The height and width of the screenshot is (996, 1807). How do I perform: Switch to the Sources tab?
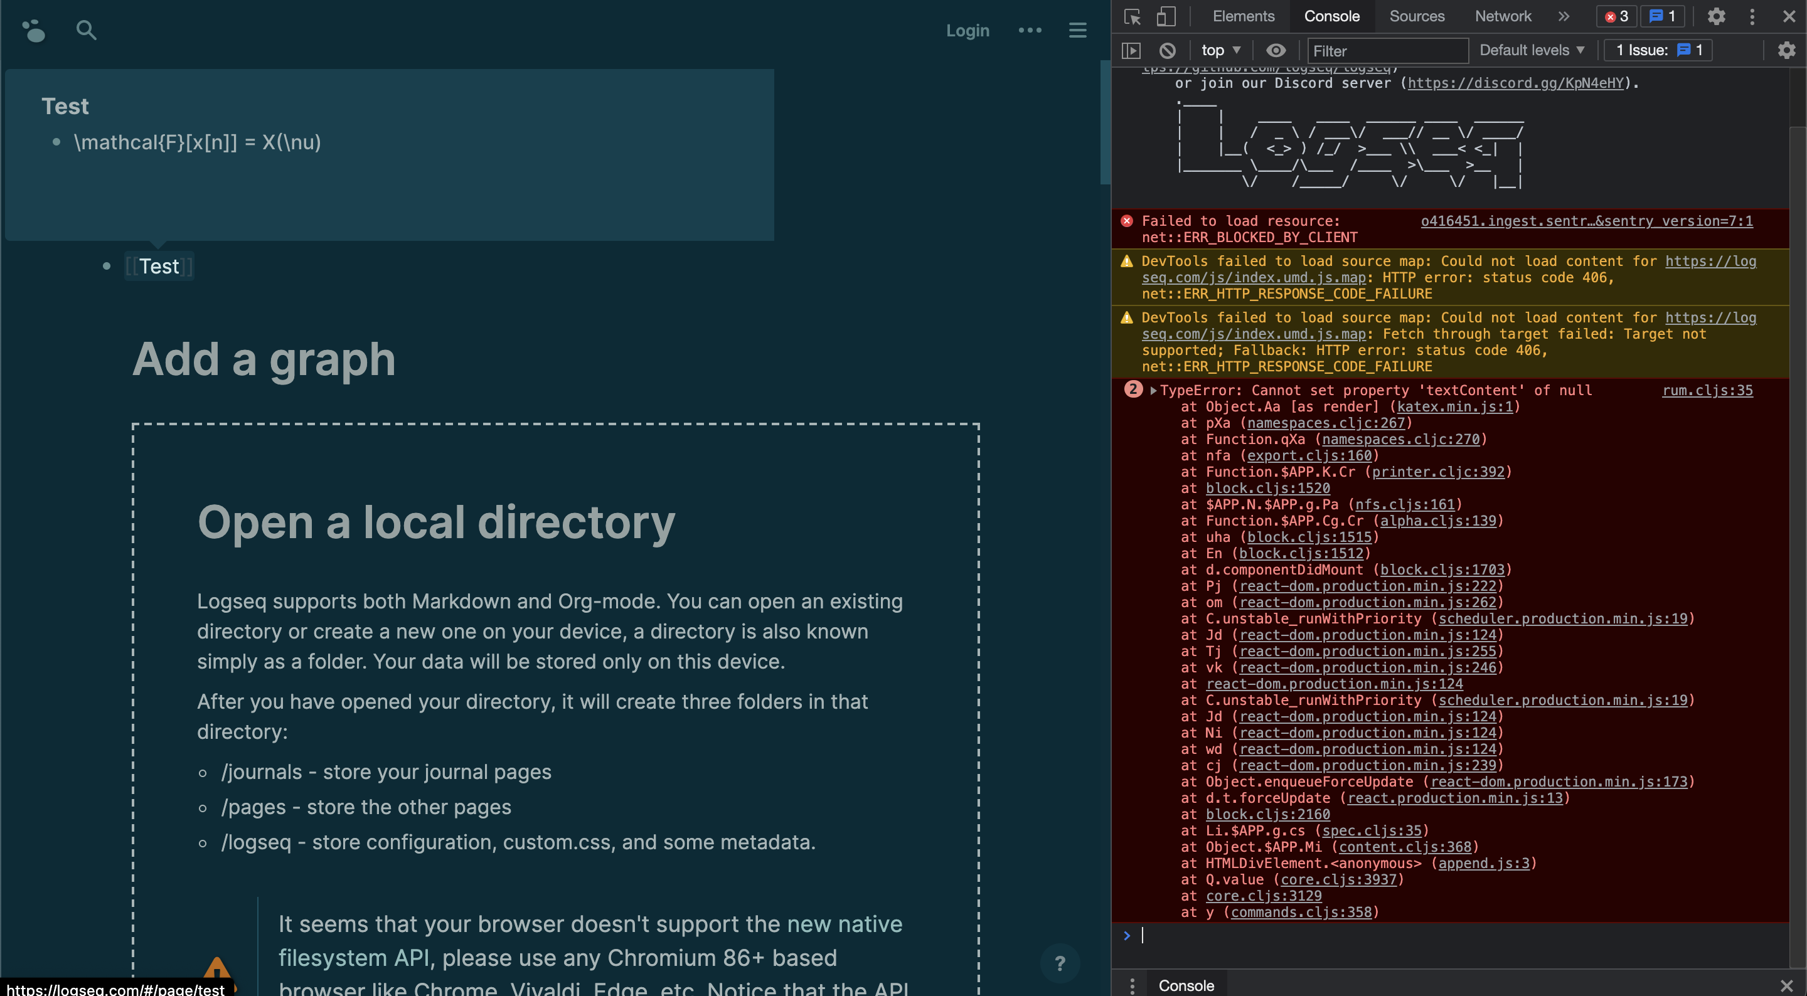pyautogui.click(x=1416, y=16)
